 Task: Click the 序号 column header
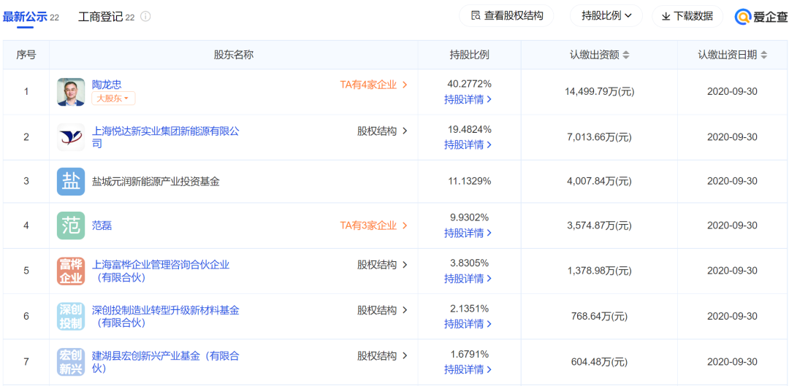tap(26, 55)
